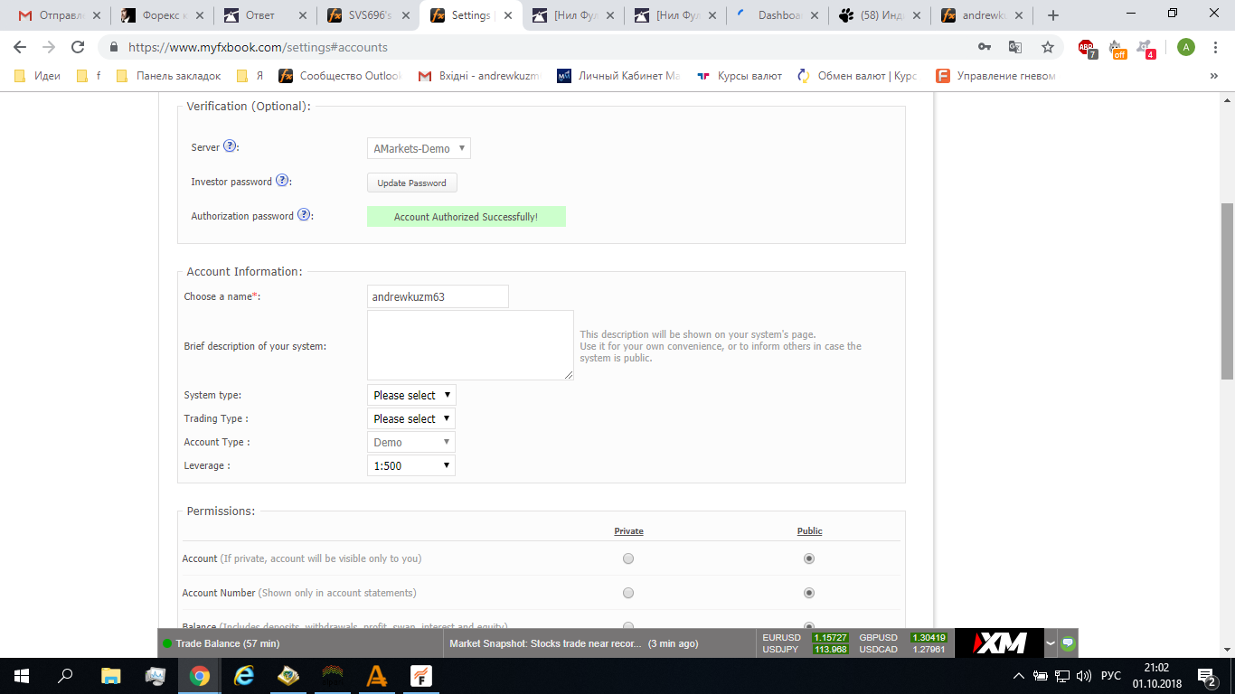The image size is (1235, 694).
Task: Click the translate page icon
Action: 1015,47
